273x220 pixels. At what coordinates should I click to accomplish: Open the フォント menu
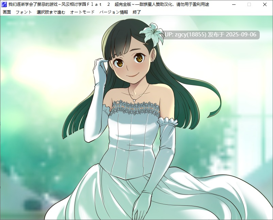(x=24, y=12)
